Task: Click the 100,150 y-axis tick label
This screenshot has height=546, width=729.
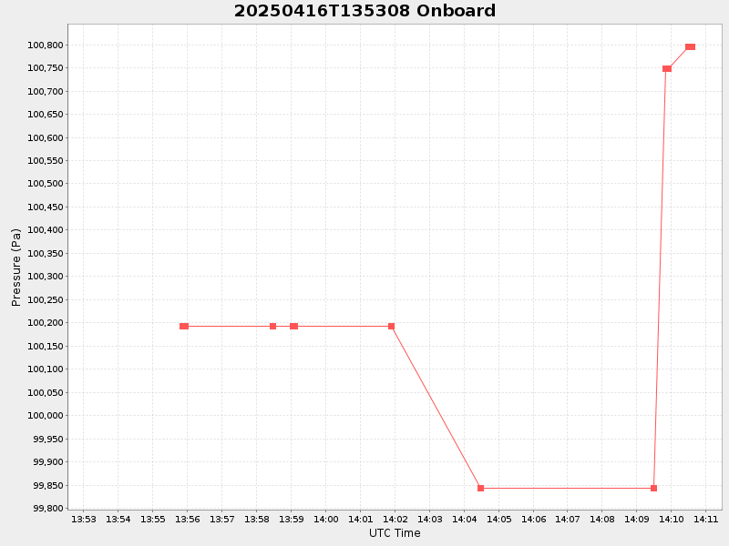Action: (45, 347)
